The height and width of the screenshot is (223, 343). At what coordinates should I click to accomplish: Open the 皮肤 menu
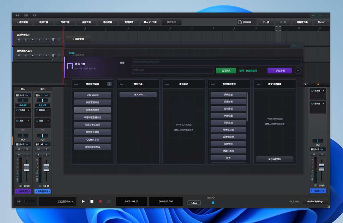26,15
